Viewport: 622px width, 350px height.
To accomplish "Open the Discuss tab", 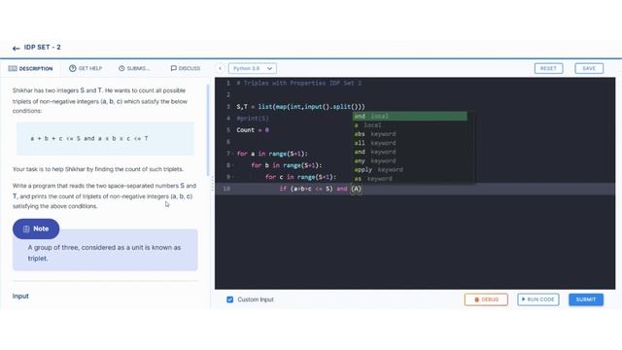I will click(x=186, y=69).
